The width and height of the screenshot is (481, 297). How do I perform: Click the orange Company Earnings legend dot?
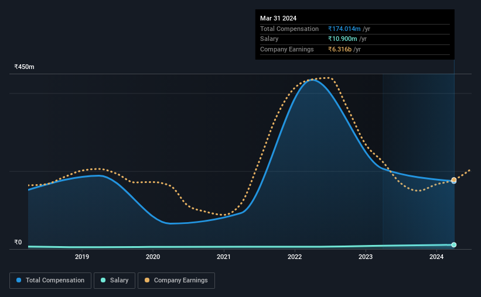point(147,280)
